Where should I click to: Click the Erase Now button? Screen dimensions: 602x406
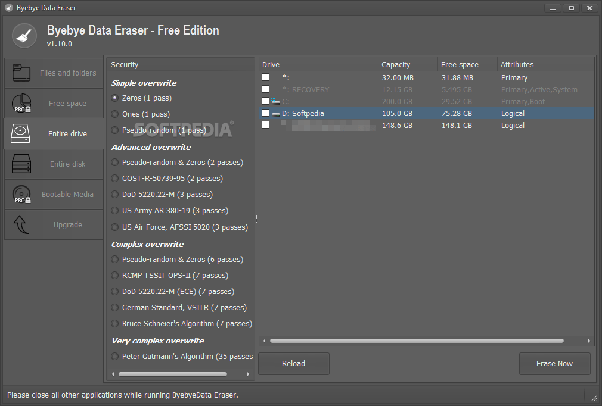(x=554, y=363)
